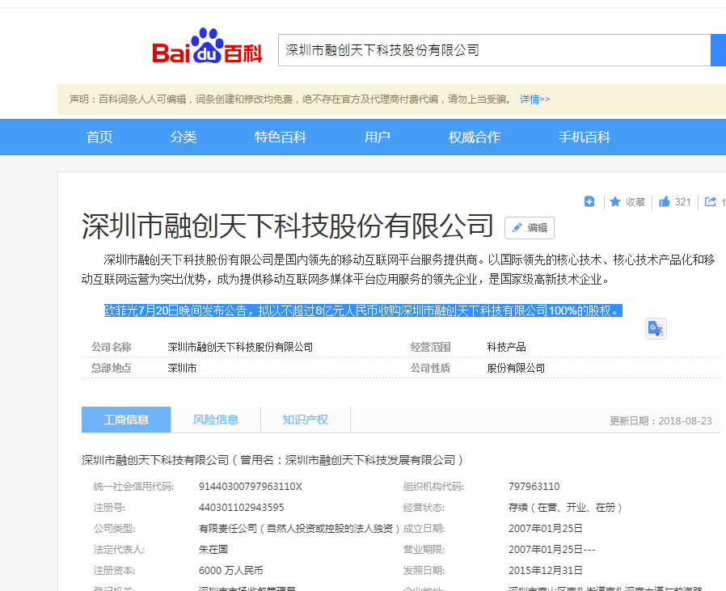
Task: Click the 发照日期 value 2015年12月31日
Action: click(x=546, y=570)
